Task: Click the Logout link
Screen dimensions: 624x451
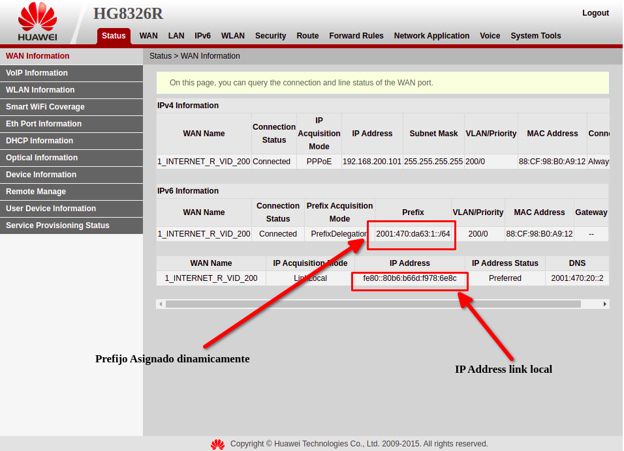Action: point(595,13)
